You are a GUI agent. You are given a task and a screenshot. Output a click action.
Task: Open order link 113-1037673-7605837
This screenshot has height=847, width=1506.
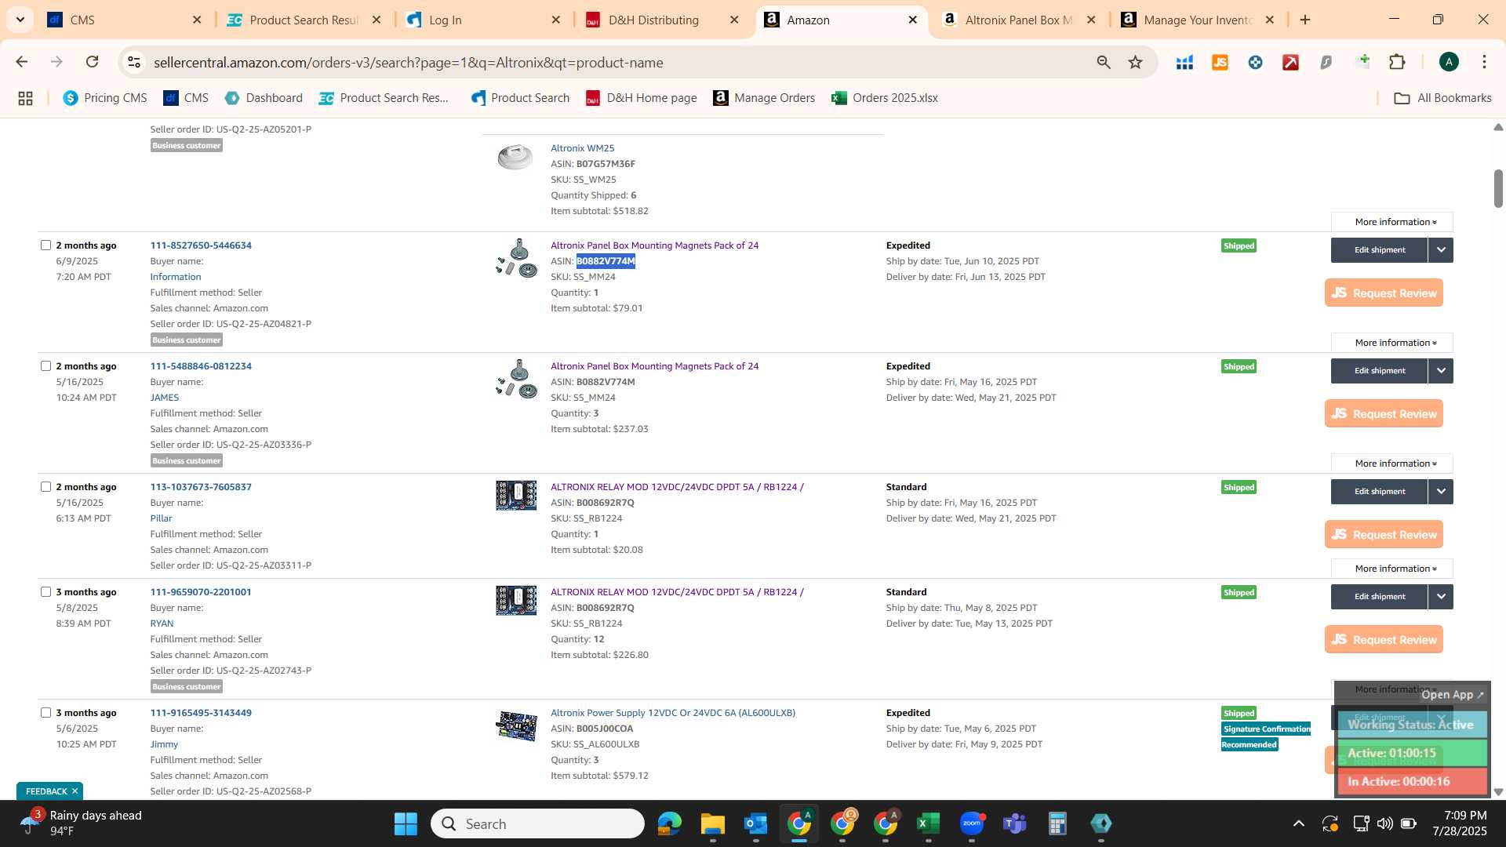pos(201,487)
